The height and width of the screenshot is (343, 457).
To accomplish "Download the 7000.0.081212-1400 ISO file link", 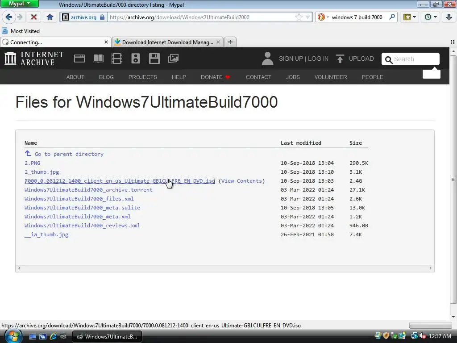I will (x=120, y=181).
